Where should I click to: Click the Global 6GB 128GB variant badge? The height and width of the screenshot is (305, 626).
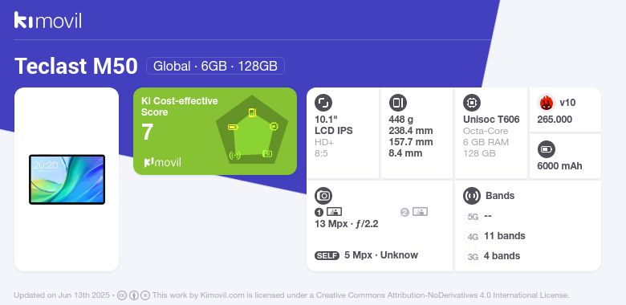click(215, 66)
